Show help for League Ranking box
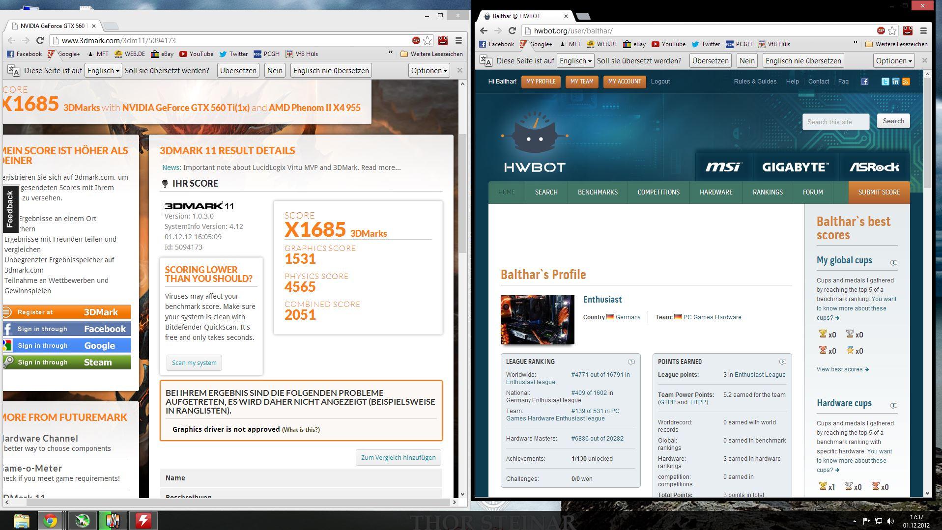The image size is (942, 530). click(631, 362)
